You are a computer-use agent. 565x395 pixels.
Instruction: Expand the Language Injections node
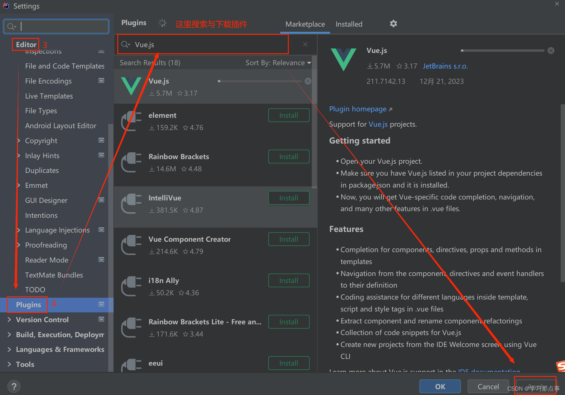19,230
